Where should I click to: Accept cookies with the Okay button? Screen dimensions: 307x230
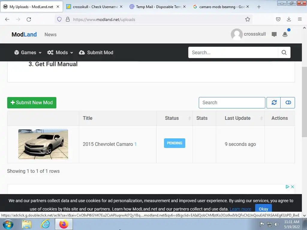[x=263, y=208]
